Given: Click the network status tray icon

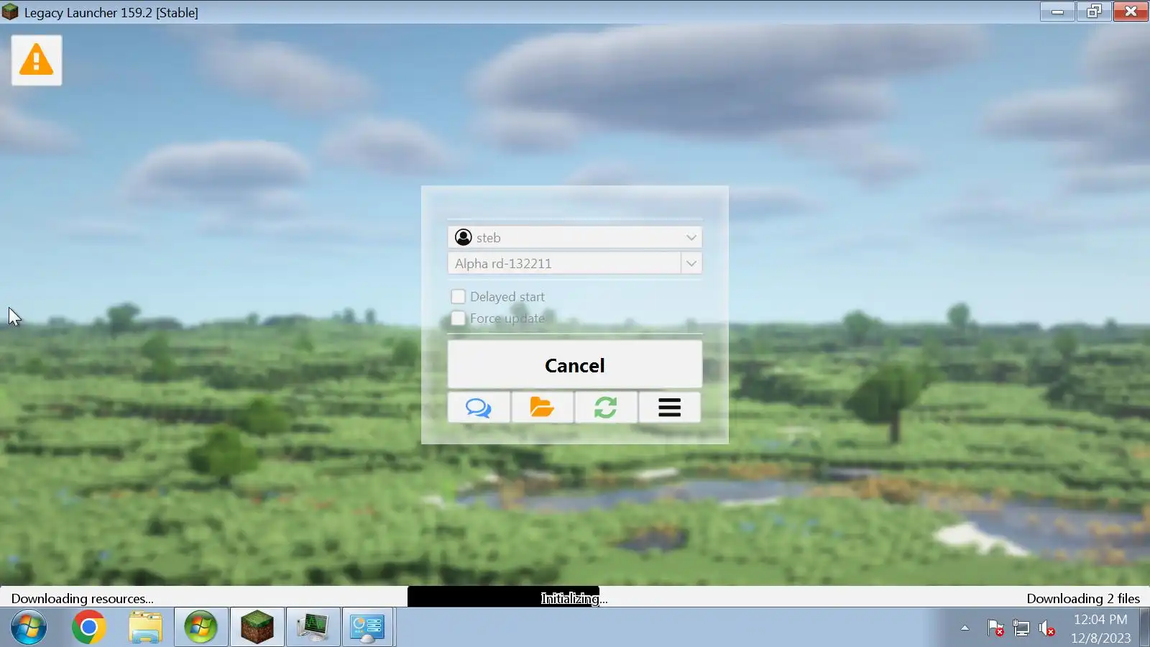Looking at the screenshot, I should click(1021, 628).
